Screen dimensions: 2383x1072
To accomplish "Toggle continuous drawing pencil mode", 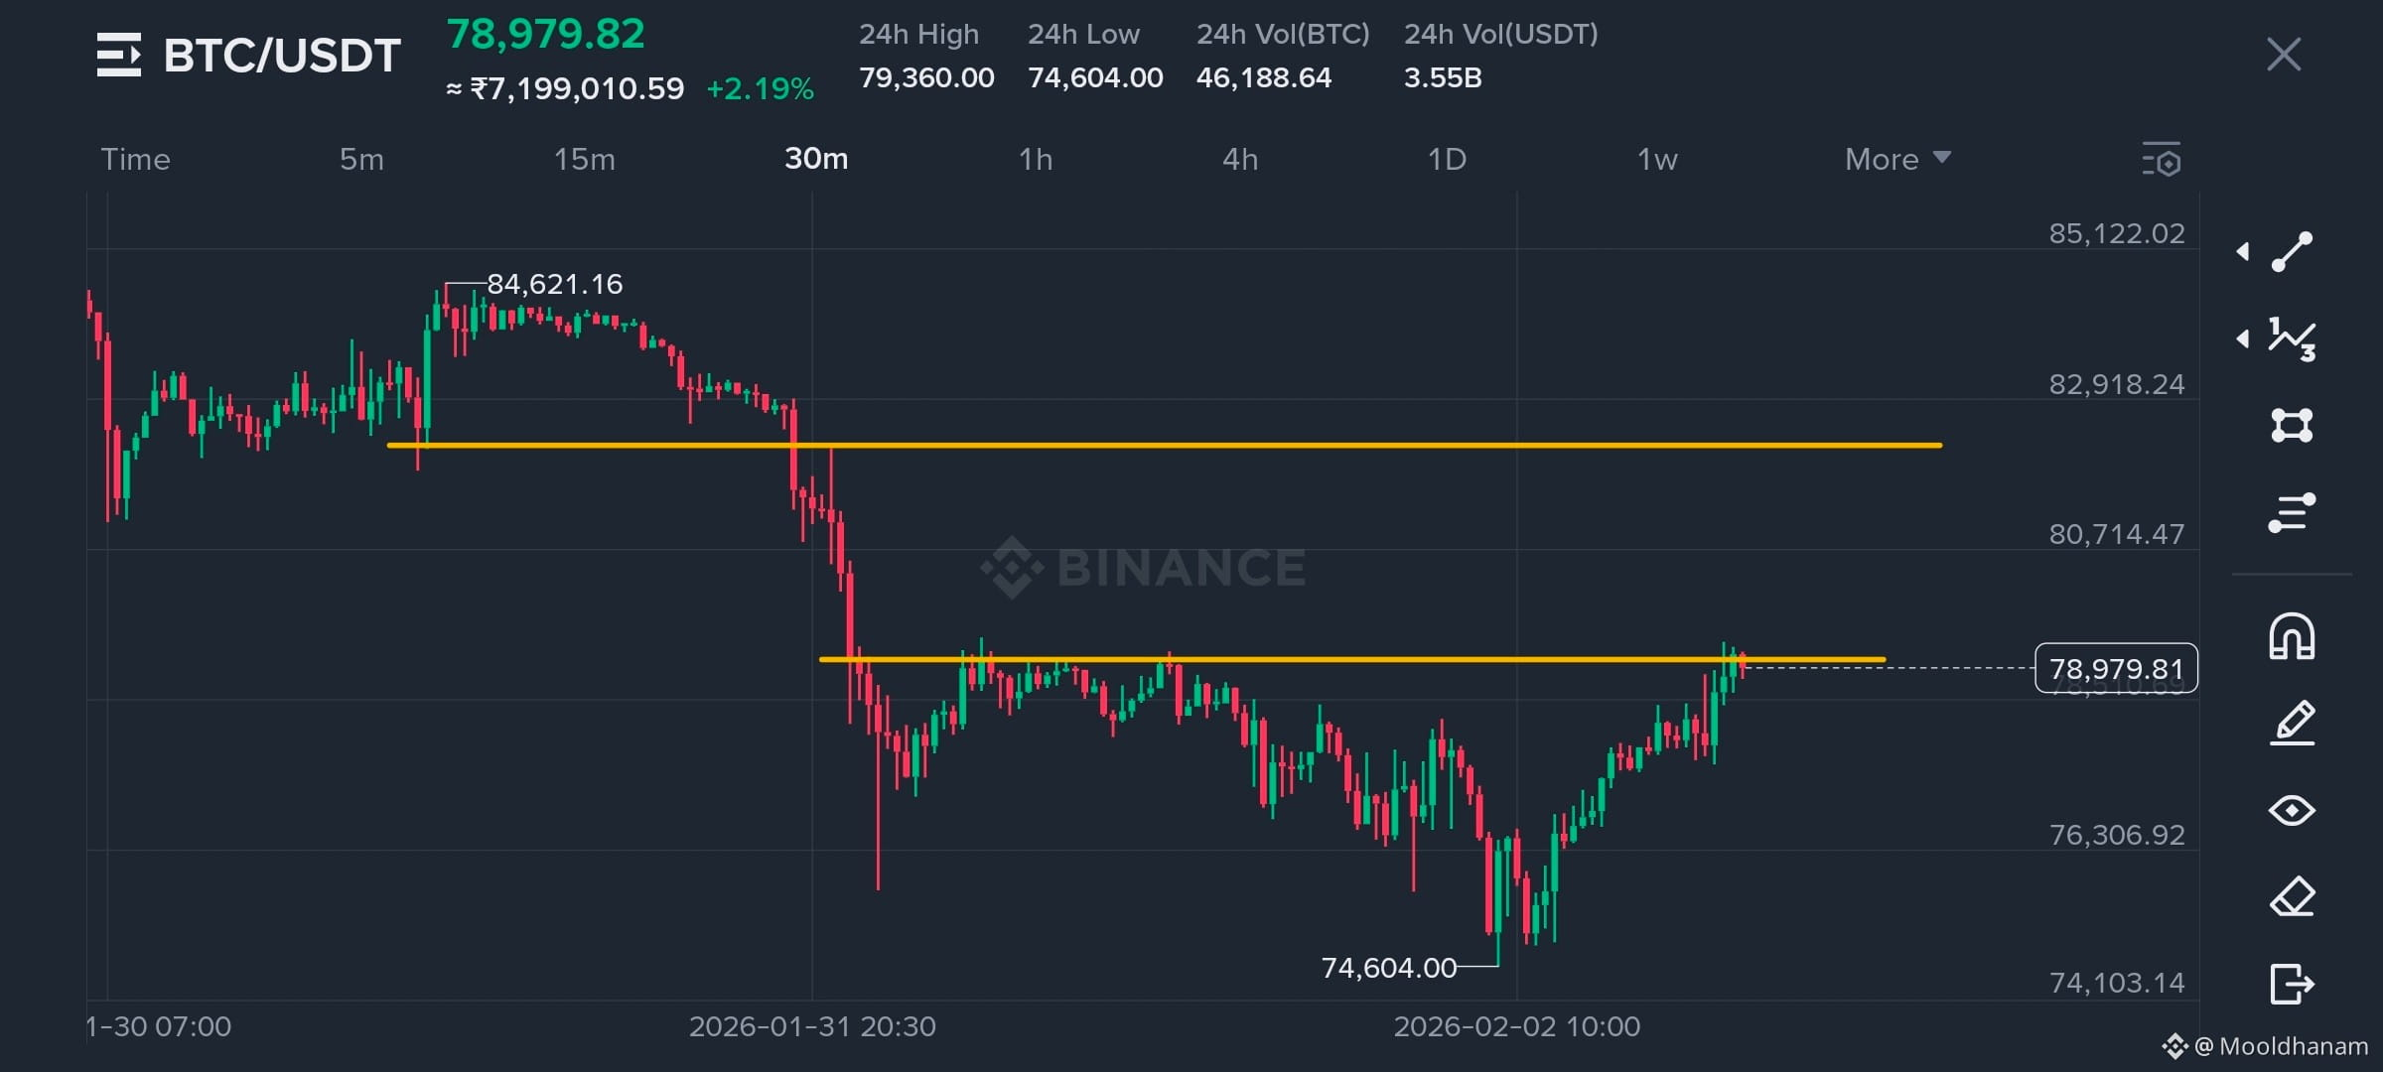I will 2293,723.
